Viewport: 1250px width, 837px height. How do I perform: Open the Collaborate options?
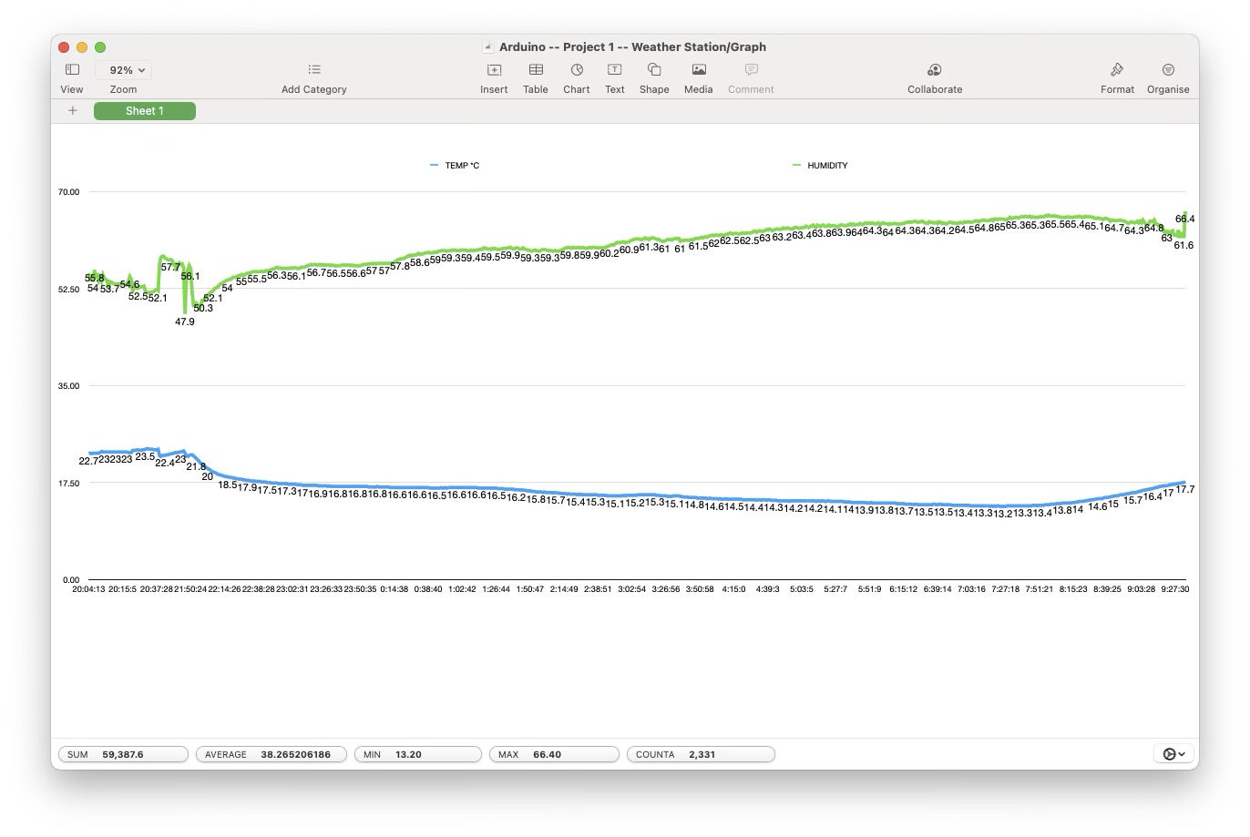click(934, 70)
